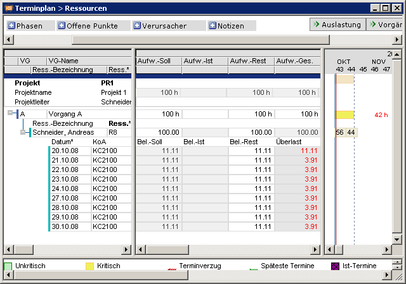
Task: Open the Auslastung view button
Action: [x=337, y=25]
